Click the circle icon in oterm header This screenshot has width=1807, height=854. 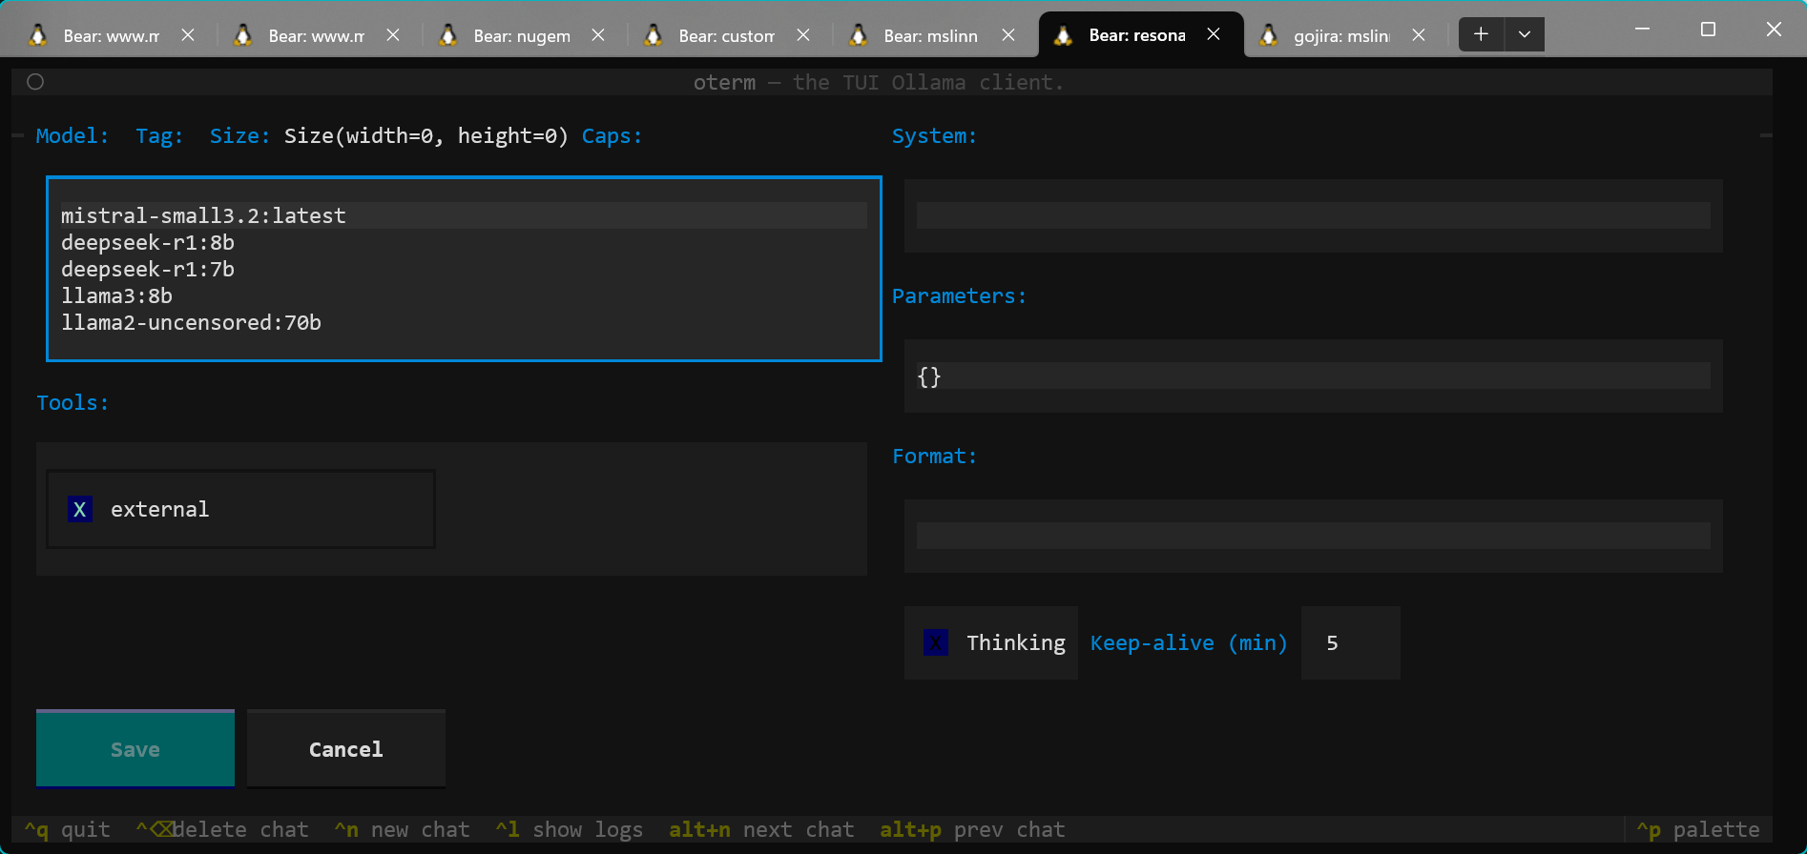pos(35,82)
